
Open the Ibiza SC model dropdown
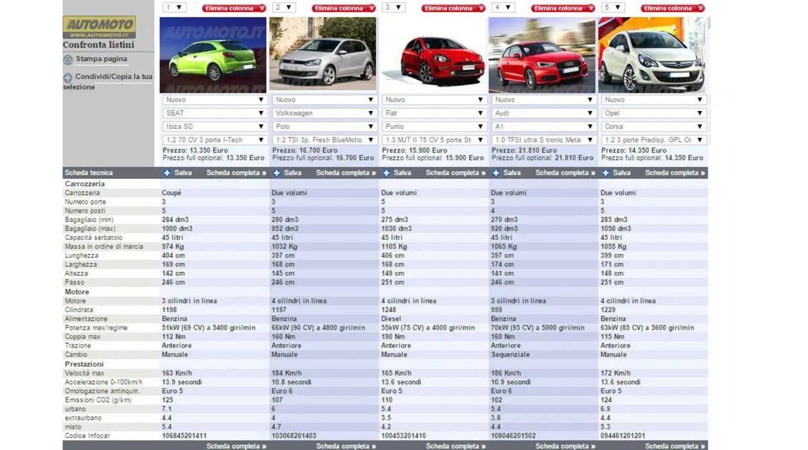[215, 126]
